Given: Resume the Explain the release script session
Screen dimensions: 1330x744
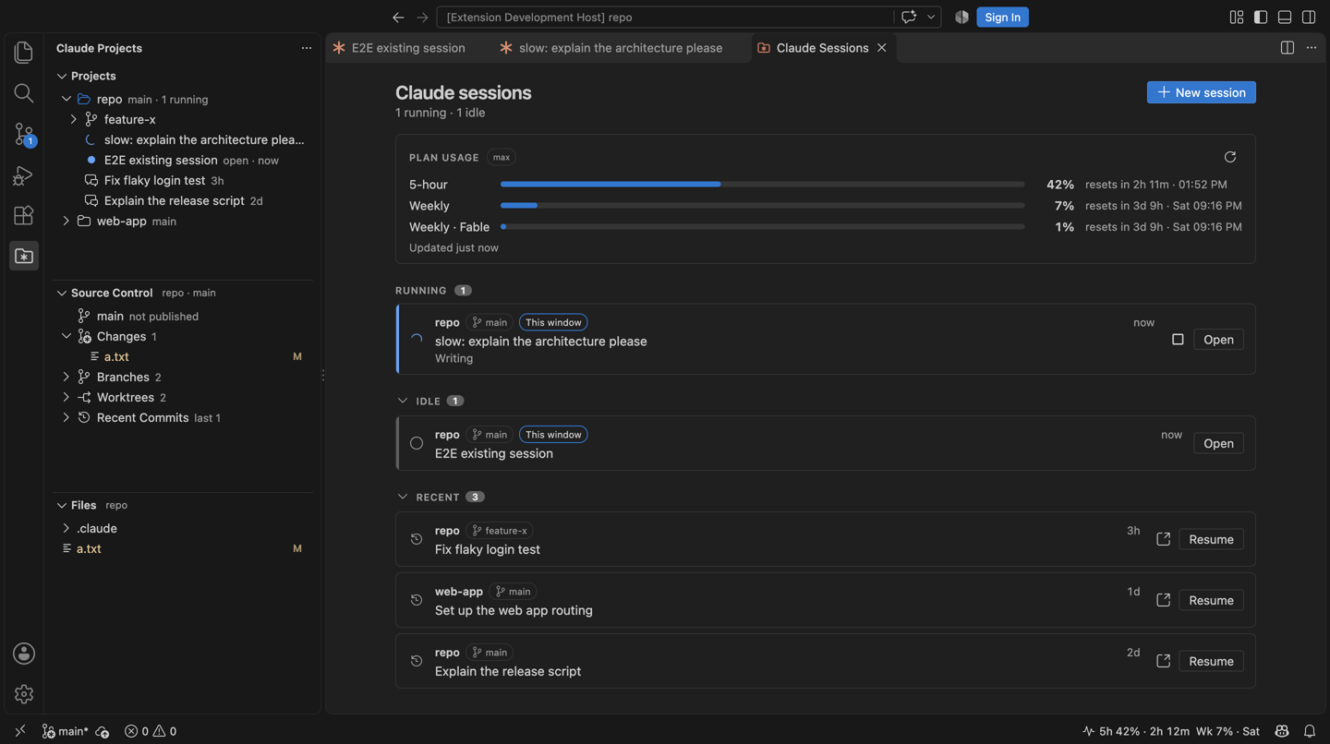Looking at the screenshot, I should click(1211, 661).
